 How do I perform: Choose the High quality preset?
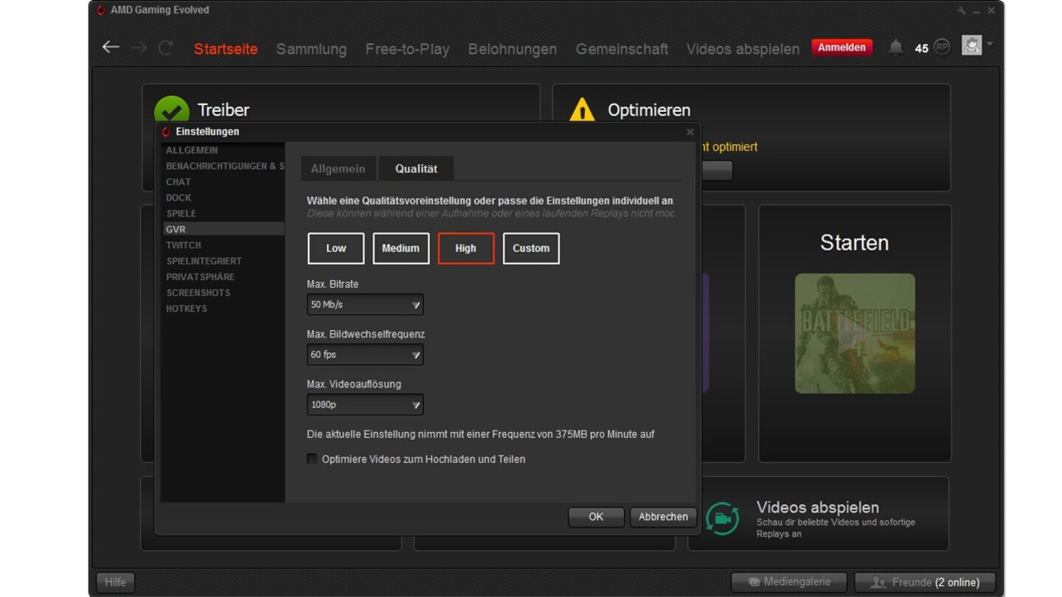click(x=466, y=248)
